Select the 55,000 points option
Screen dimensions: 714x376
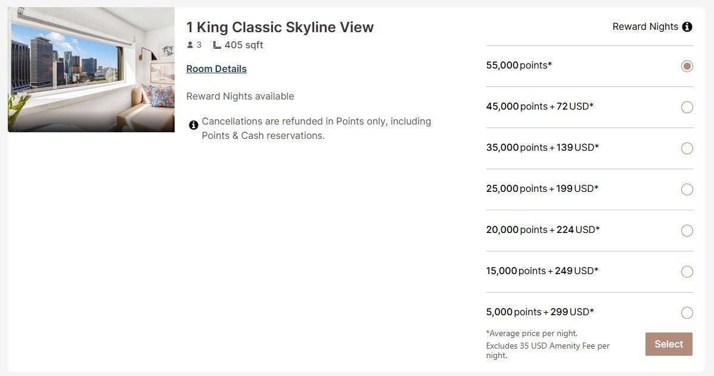tap(687, 66)
